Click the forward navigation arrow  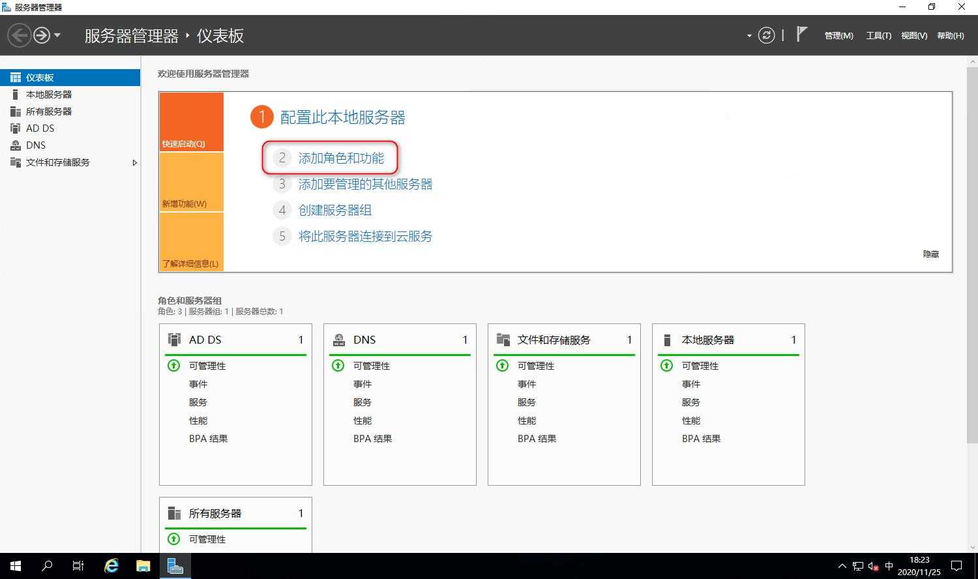coord(42,35)
